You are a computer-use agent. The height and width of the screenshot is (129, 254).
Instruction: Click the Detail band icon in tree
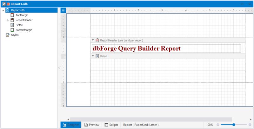coord(12,25)
